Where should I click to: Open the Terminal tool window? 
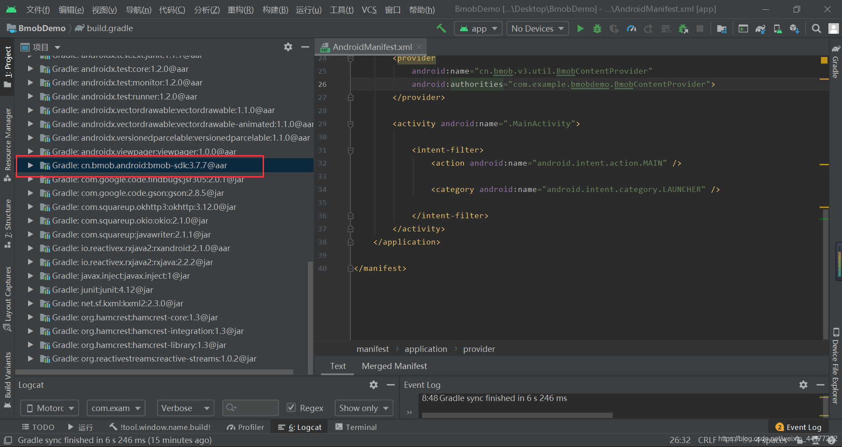356,427
